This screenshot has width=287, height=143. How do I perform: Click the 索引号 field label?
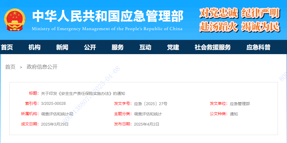32,104
